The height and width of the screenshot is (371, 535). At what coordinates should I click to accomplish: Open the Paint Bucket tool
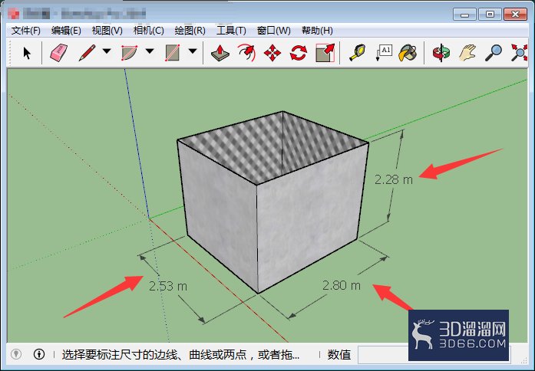point(408,53)
